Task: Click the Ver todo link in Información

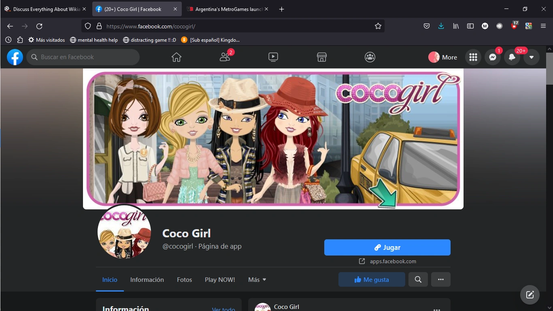Action: [x=223, y=309]
